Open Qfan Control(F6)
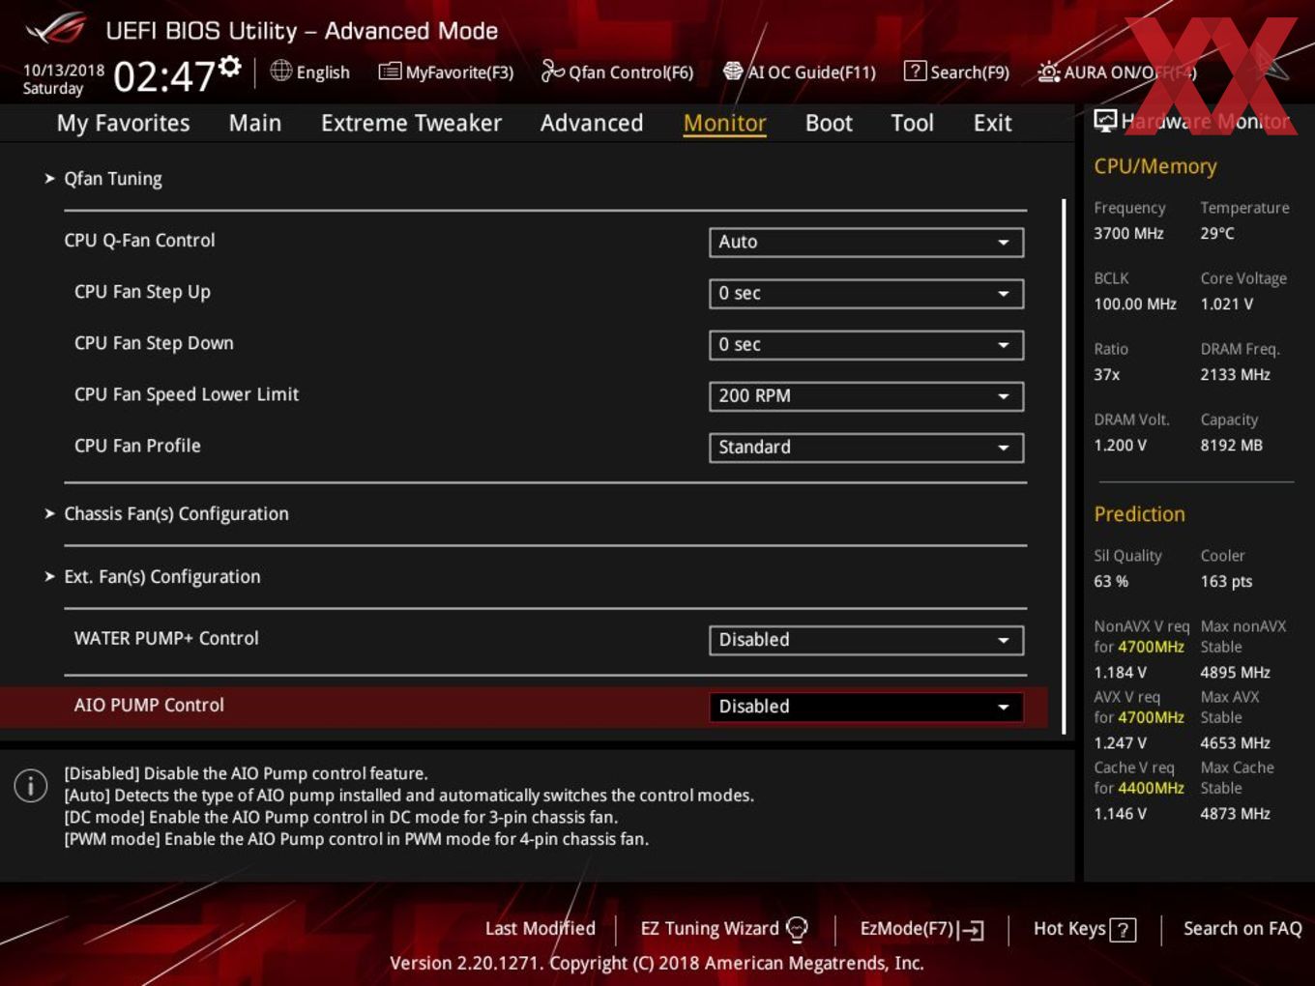 click(x=618, y=72)
